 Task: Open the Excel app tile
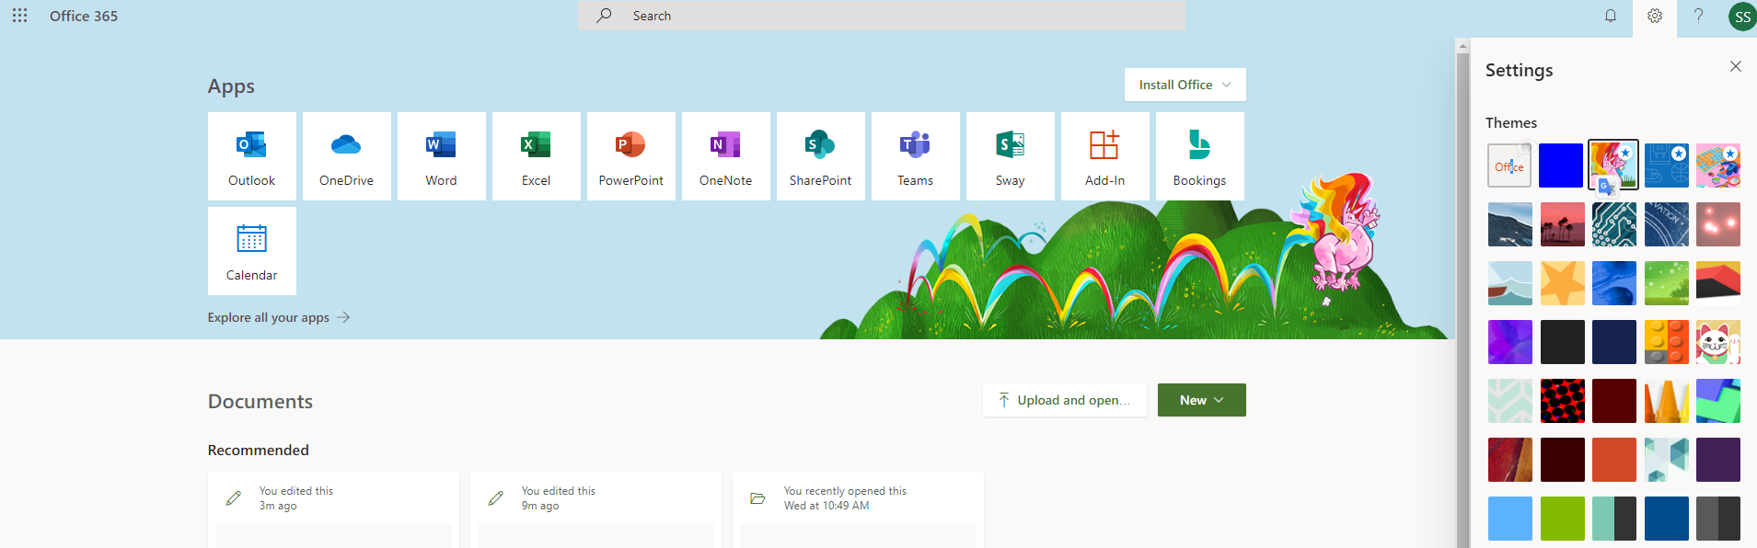click(x=537, y=156)
